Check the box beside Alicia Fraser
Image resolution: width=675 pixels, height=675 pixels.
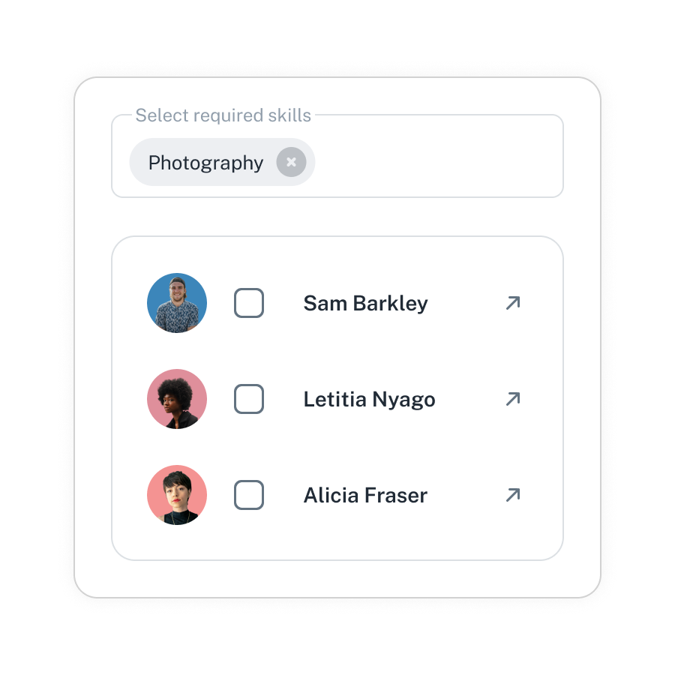click(x=249, y=495)
